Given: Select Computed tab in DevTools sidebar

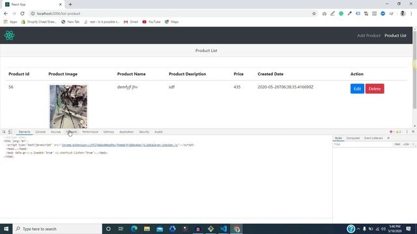Looking at the screenshot, I should 353,138.
